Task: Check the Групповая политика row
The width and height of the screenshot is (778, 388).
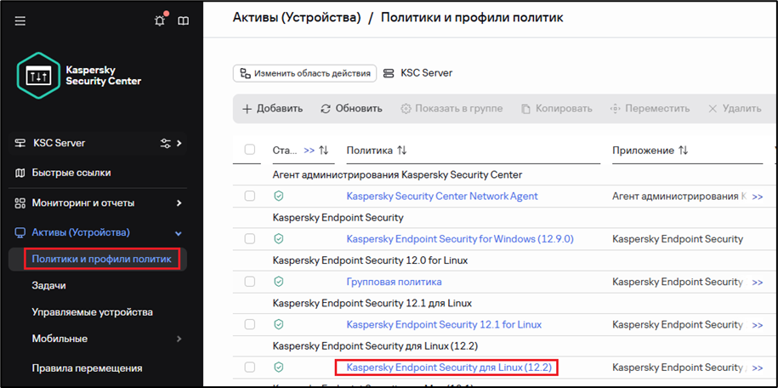Action: (x=250, y=282)
